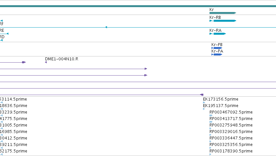Click the Kr-PA label
The width and height of the screenshot is (276, 156).
(x=217, y=51)
